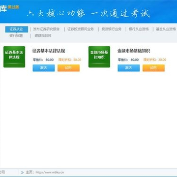Click orange 试用 button for 金融市场基础知识
The width and height of the screenshot is (177, 177).
(x=153, y=68)
